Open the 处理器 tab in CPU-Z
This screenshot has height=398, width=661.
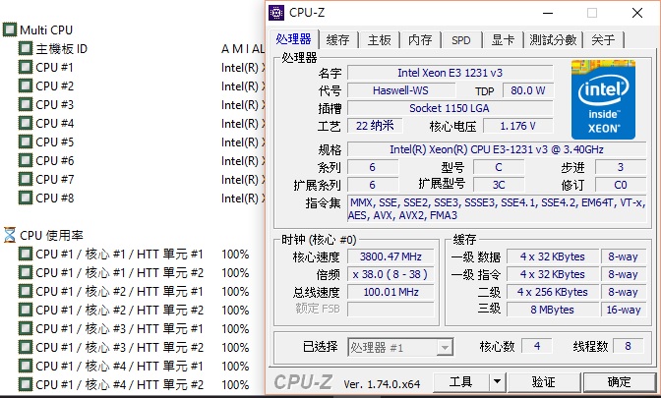(x=293, y=39)
